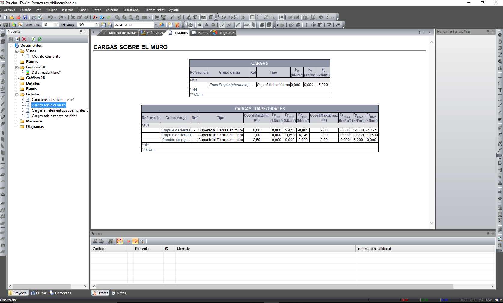The width and height of the screenshot is (503, 303).
Task: Open the Arial - Azul font dropdown
Action: click(156, 25)
